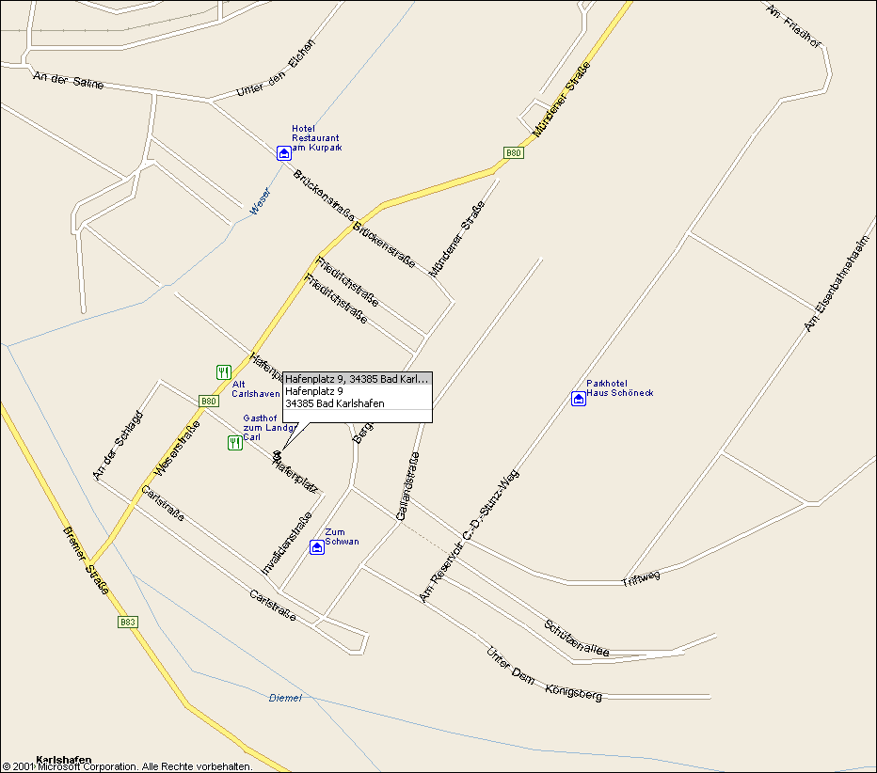The width and height of the screenshot is (877, 773).
Task: Click the Schützenallee street label
Action: (577, 639)
